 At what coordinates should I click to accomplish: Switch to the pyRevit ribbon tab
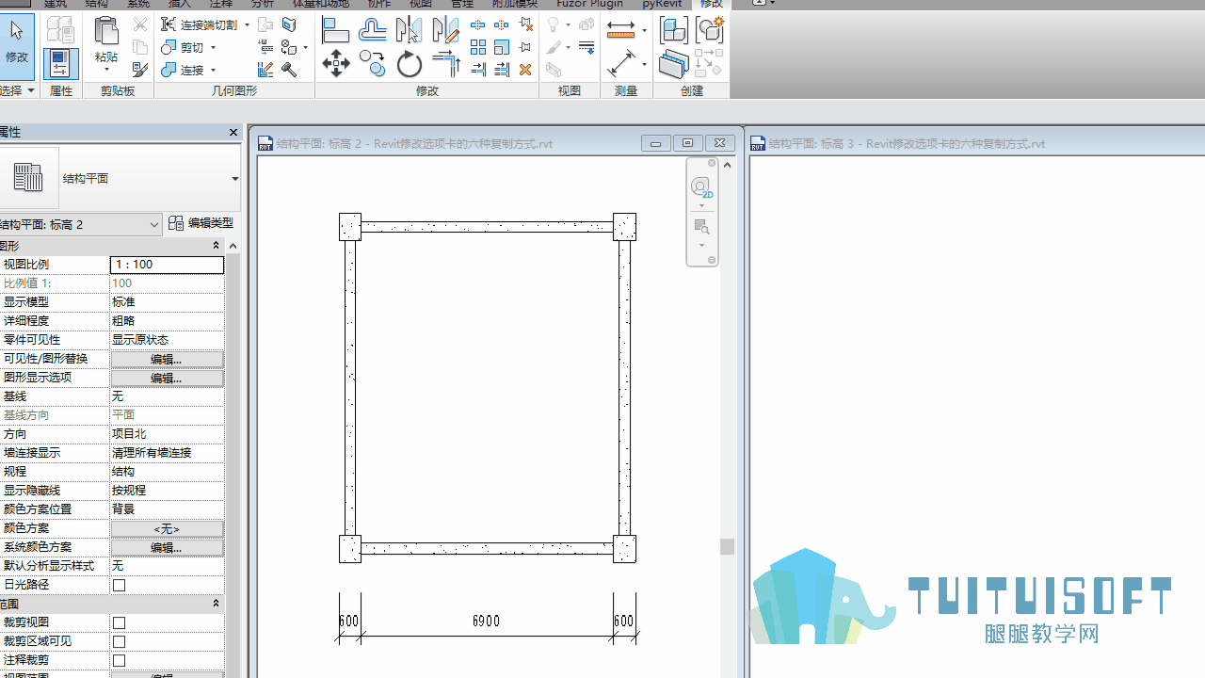click(x=661, y=4)
